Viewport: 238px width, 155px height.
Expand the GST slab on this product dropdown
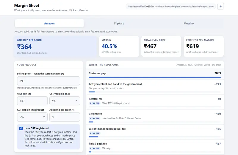[x=32, y=117]
